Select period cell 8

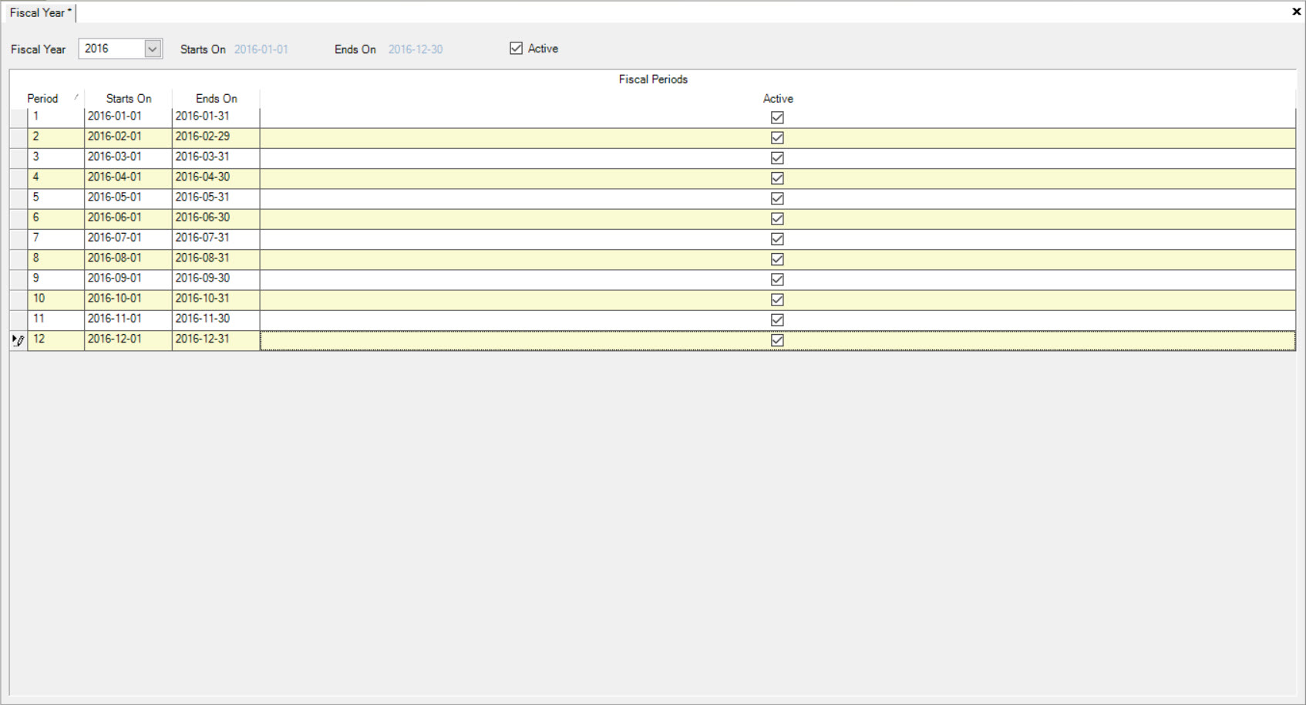(x=56, y=259)
